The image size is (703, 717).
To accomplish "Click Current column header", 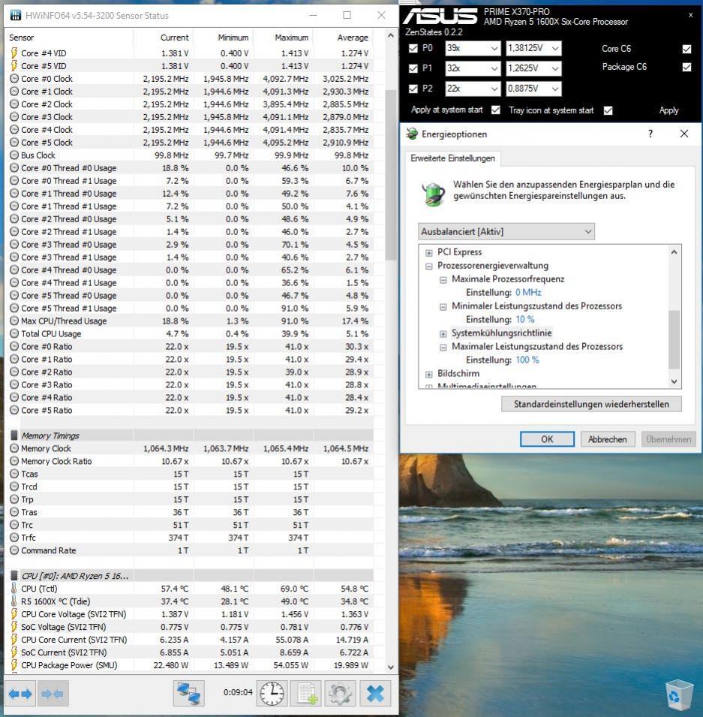I will click(174, 38).
